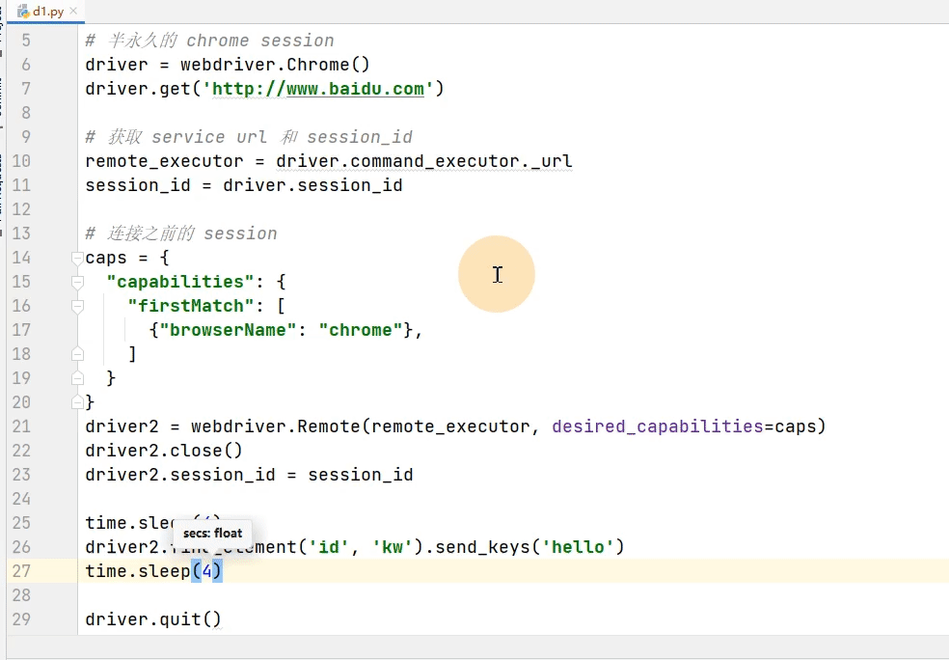Click the number 4 in time.sleep(4) line 27
The image size is (949, 660).
coord(207,571)
